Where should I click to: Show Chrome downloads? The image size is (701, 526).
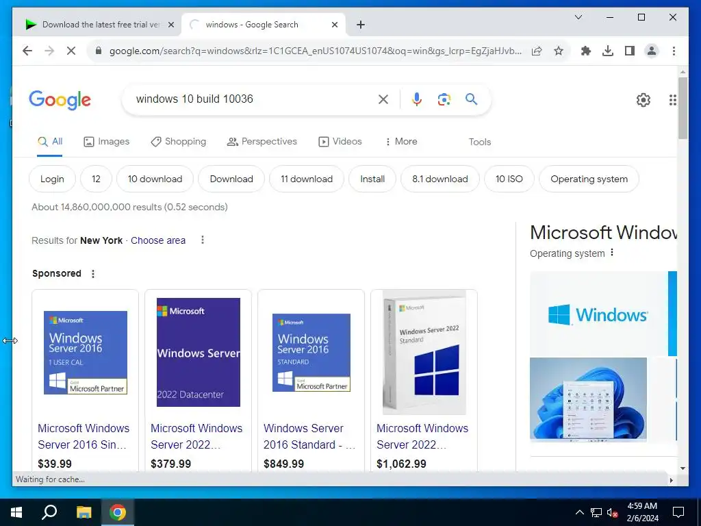(608, 51)
